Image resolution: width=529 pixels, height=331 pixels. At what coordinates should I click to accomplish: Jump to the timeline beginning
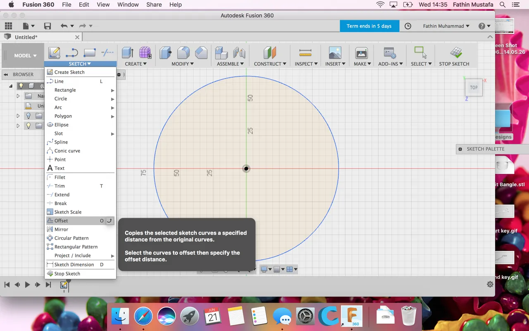click(7, 285)
